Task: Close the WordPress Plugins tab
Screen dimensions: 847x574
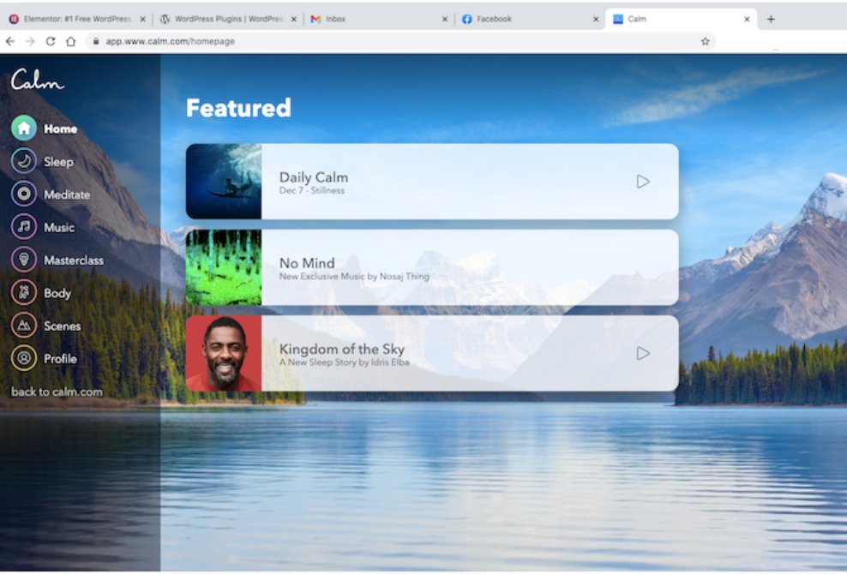Action: pyautogui.click(x=294, y=19)
